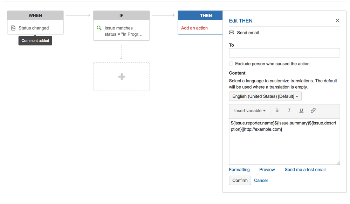Click the Confirm button
Viewport: 350px width, 204px height.
[x=240, y=180]
